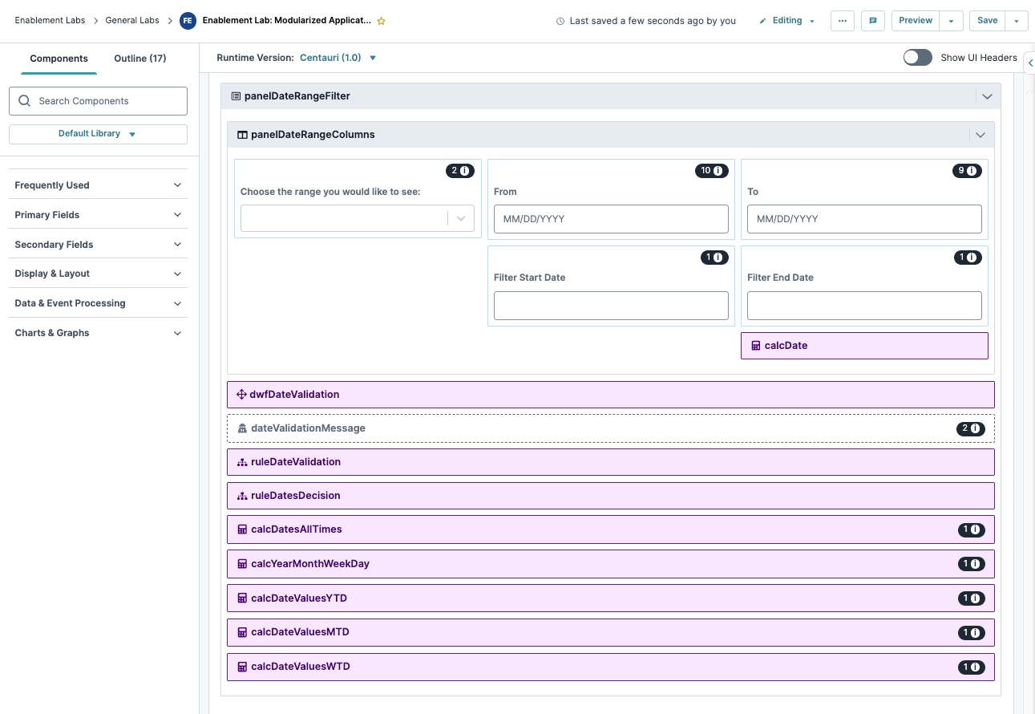Open the Runtime Version dropdown
Image resolution: width=1035 pixels, height=714 pixels.
tap(337, 57)
